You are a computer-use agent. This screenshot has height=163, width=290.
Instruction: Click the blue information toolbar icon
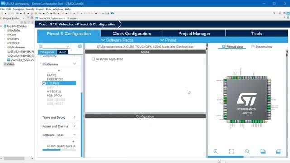(112, 13)
